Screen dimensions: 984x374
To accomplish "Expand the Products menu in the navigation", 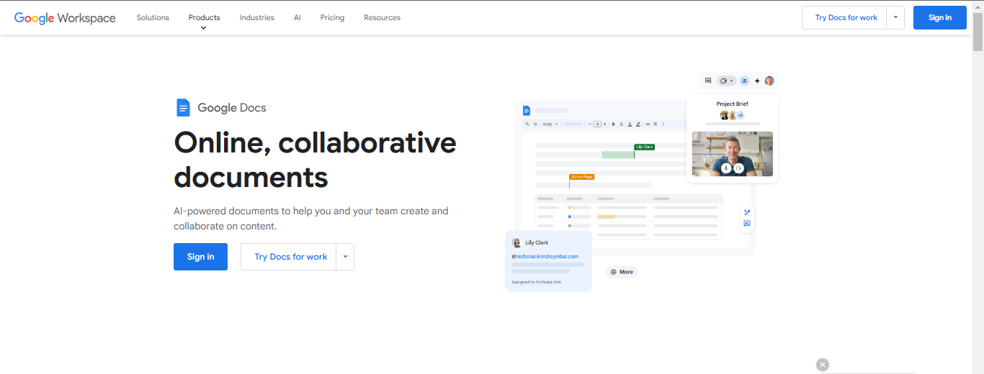I will (204, 18).
